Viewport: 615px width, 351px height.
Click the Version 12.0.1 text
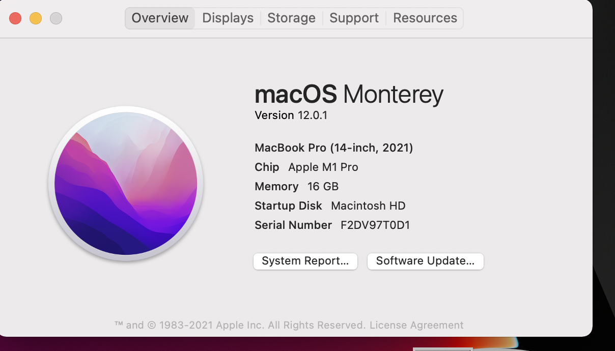point(291,115)
